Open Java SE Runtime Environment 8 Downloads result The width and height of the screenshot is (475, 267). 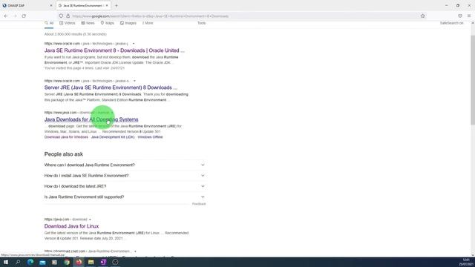click(x=114, y=50)
